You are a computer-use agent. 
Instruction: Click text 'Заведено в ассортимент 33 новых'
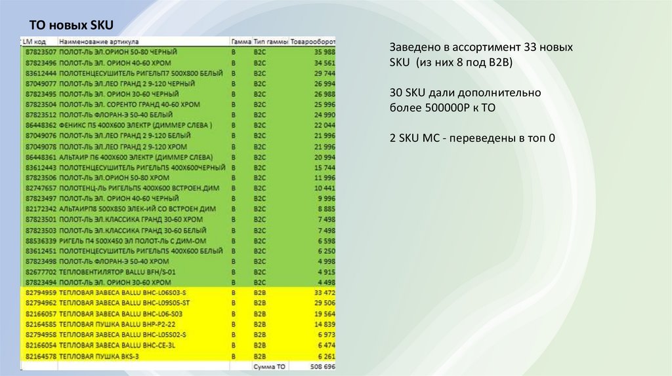click(481, 47)
